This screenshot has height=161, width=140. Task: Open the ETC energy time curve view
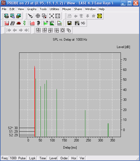[x=52, y=23]
